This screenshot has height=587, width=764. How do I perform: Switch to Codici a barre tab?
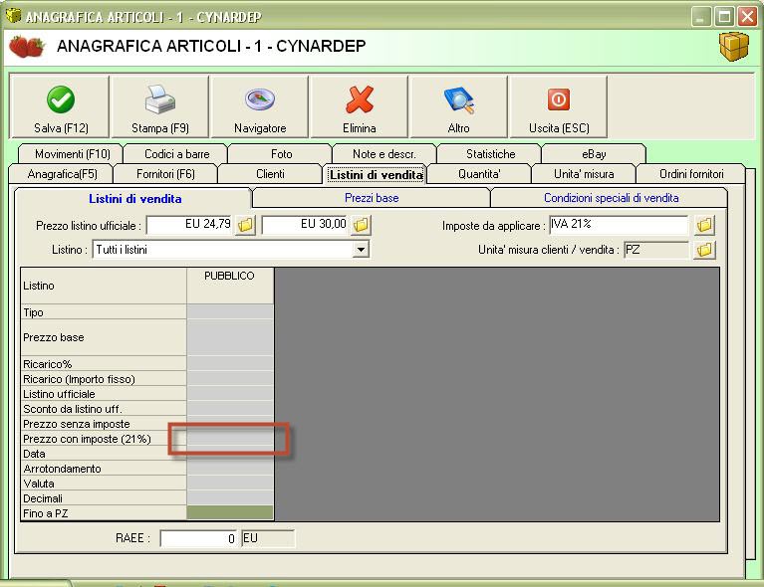pyautogui.click(x=177, y=154)
